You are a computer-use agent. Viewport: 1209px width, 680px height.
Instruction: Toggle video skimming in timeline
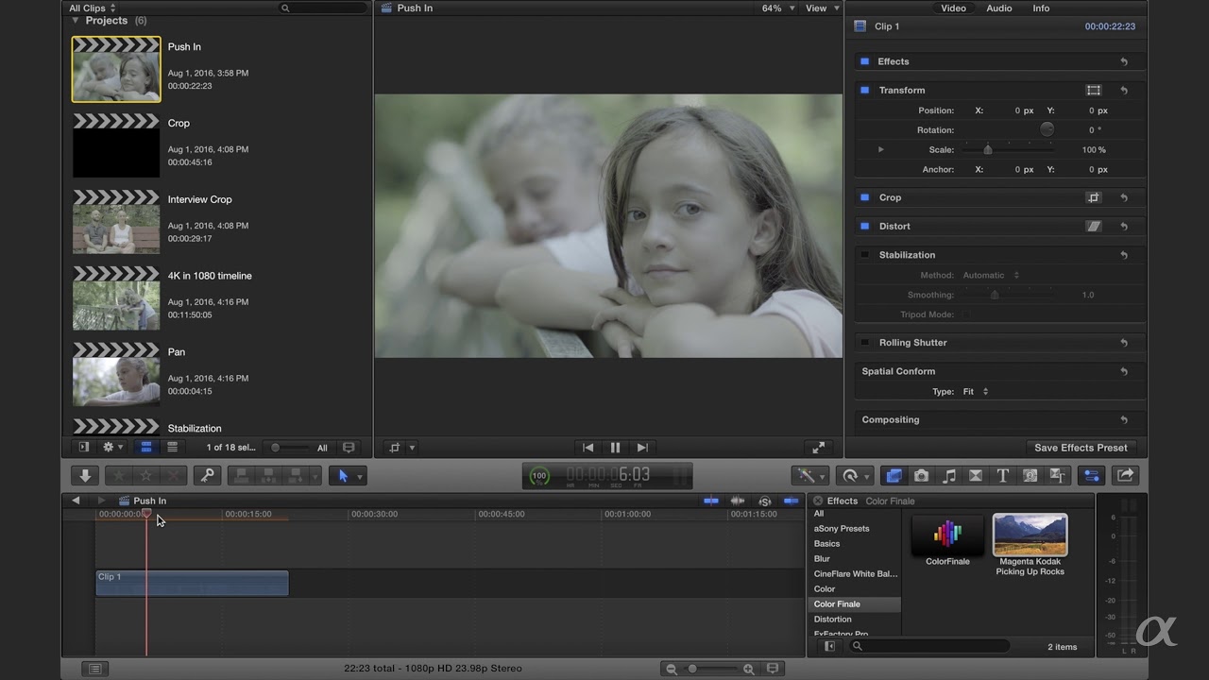[711, 501]
